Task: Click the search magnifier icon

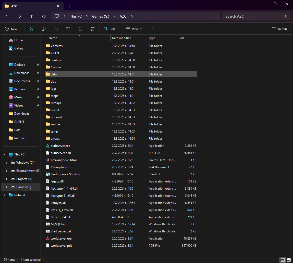Action: pos(285,16)
